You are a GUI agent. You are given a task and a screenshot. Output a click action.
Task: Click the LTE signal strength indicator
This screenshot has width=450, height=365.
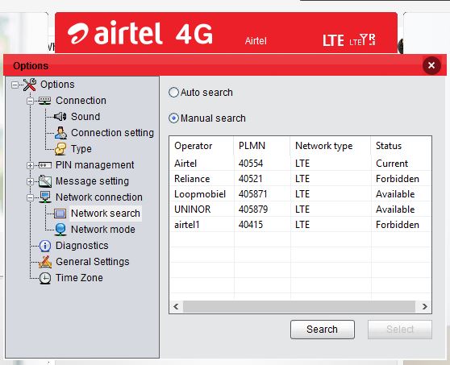click(x=362, y=39)
